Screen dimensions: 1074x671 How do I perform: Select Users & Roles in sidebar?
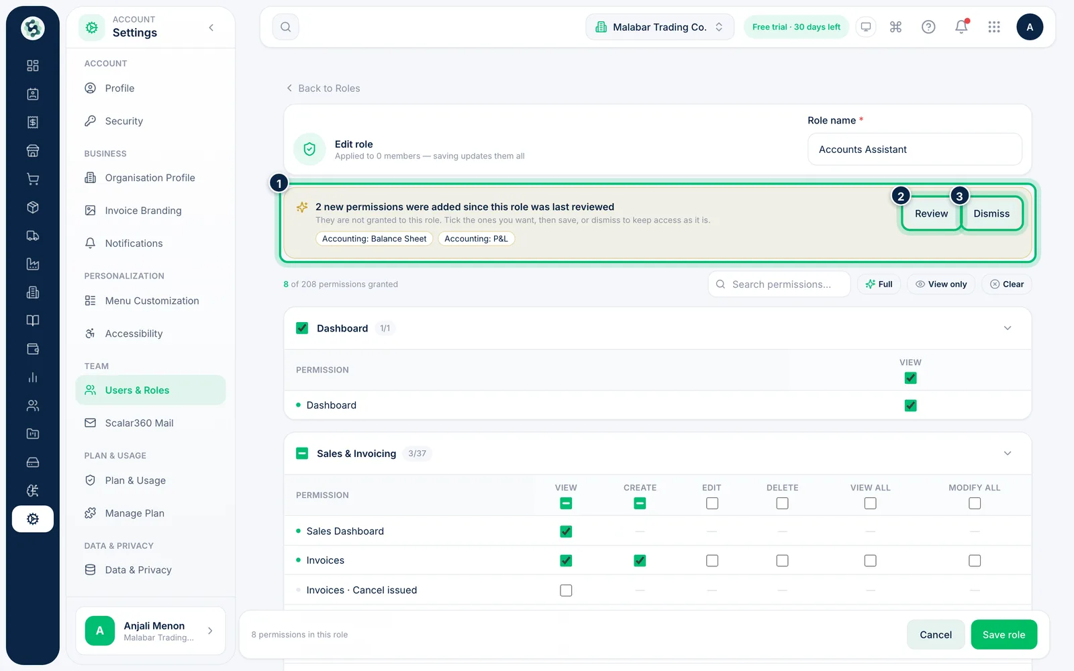click(150, 391)
